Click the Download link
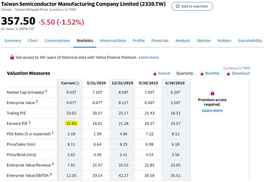Viewport: 264px width, 182px height. [241, 73]
